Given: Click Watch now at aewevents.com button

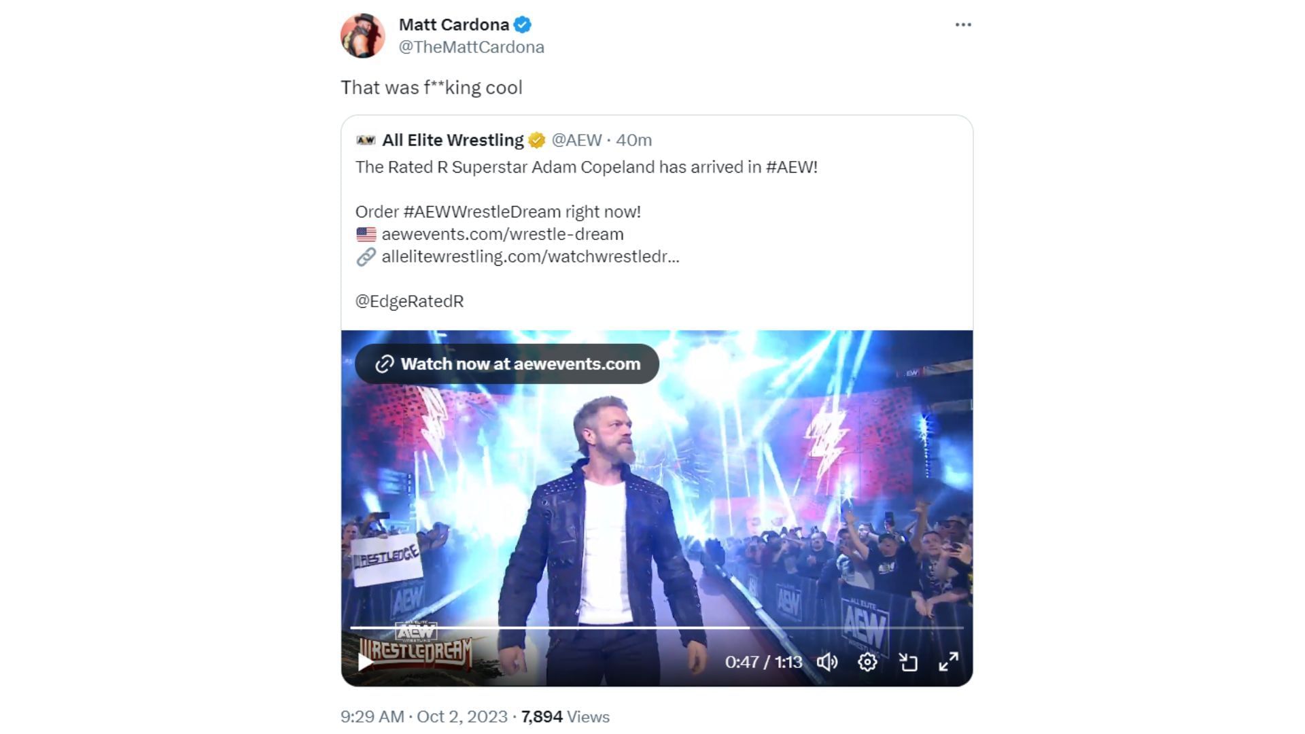Looking at the screenshot, I should point(507,364).
